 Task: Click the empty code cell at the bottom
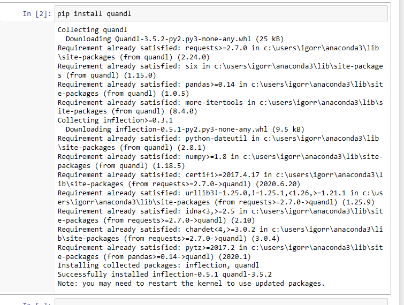(x=214, y=302)
